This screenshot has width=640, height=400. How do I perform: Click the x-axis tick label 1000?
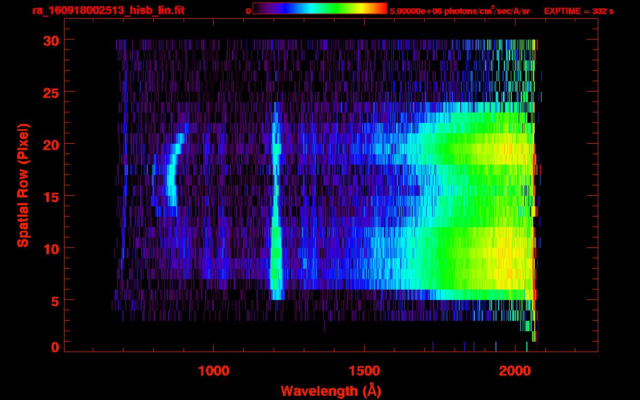coord(214,370)
